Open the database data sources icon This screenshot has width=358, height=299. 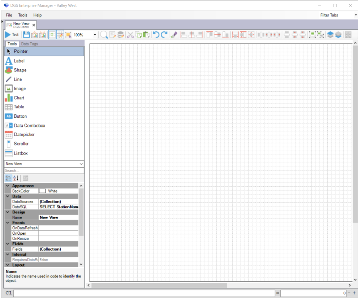pyautogui.click(x=120, y=34)
